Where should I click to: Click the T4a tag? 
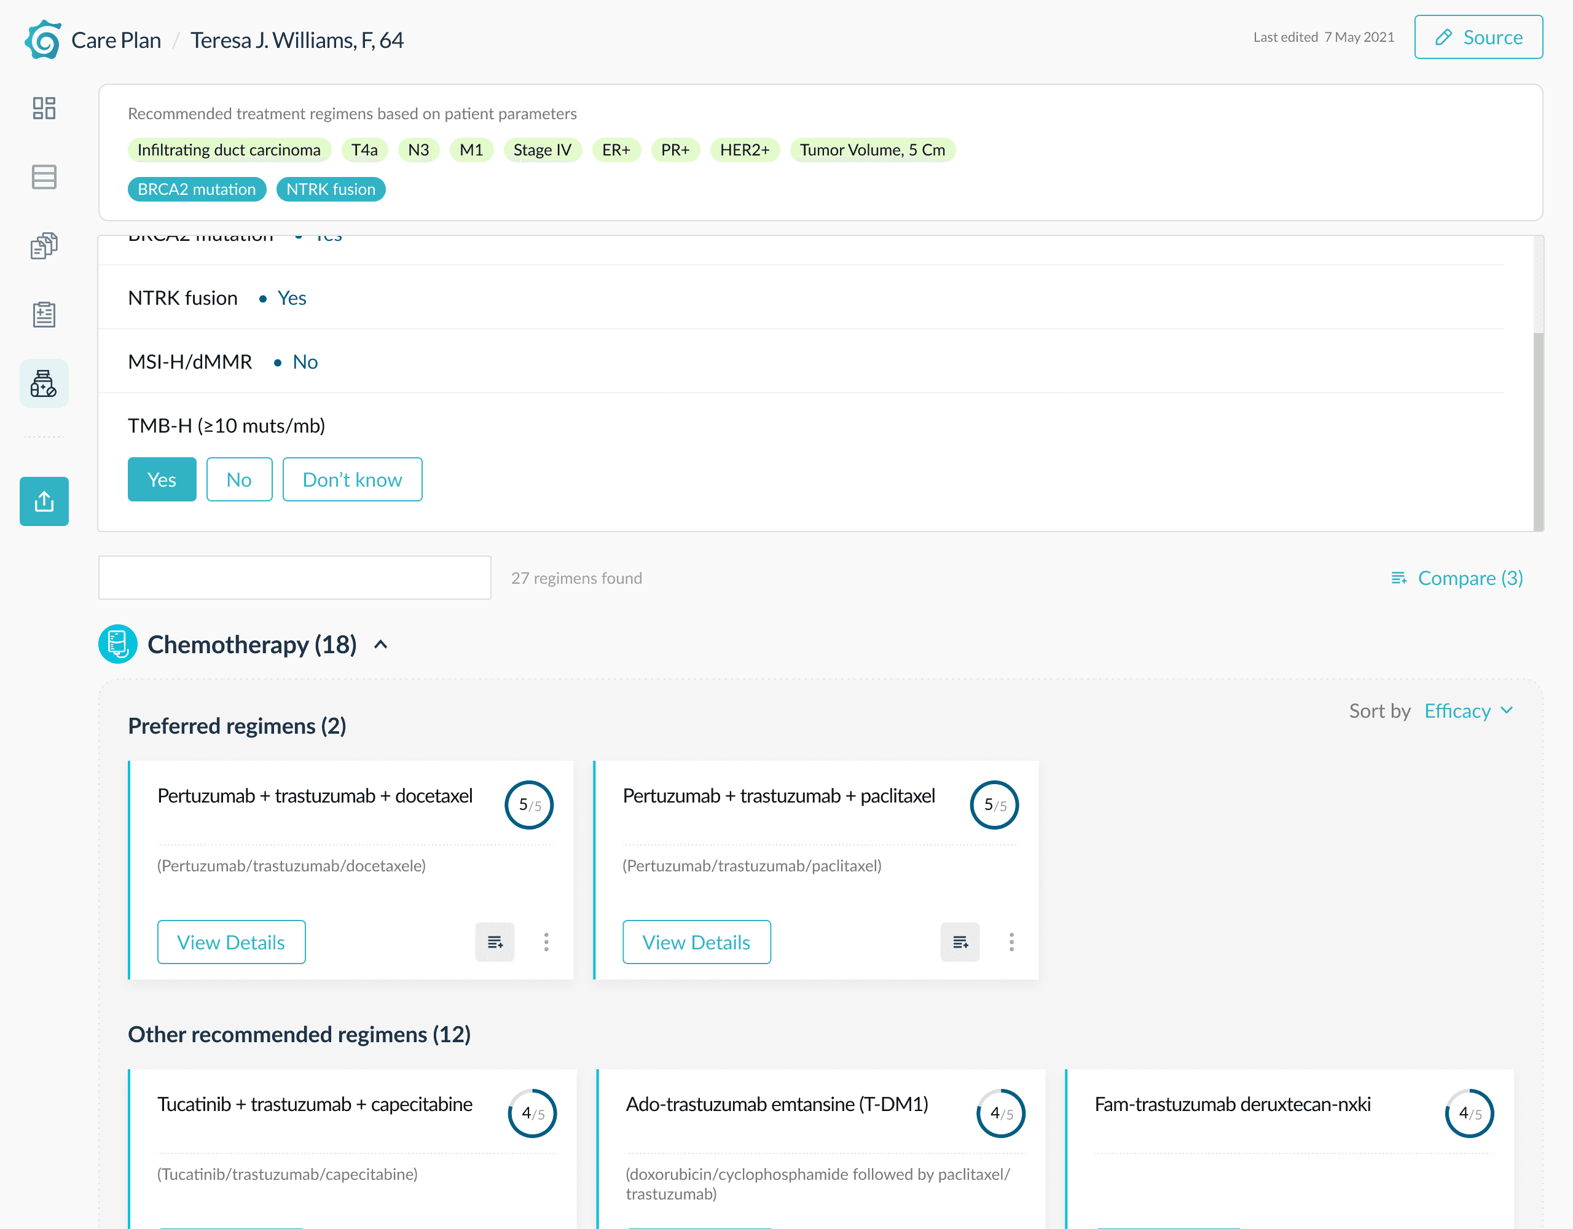pyautogui.click(x=364, y=150)
